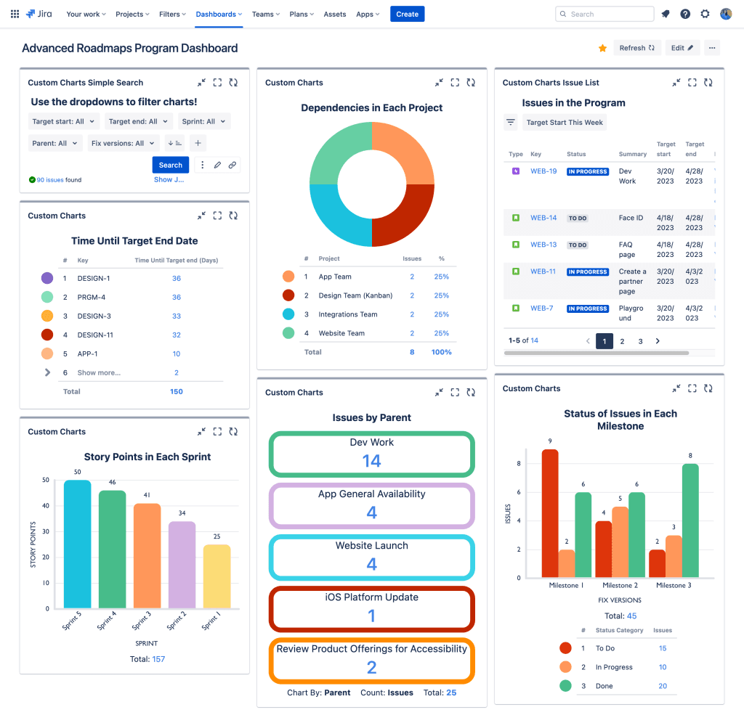
Task: Open the Fix versions: All dropdown
Action: (x=123, y=143)
